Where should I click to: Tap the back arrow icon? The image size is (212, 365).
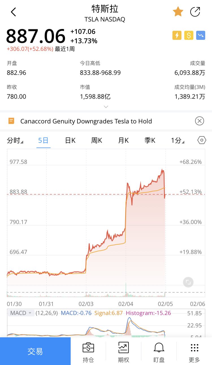[13, 12]
